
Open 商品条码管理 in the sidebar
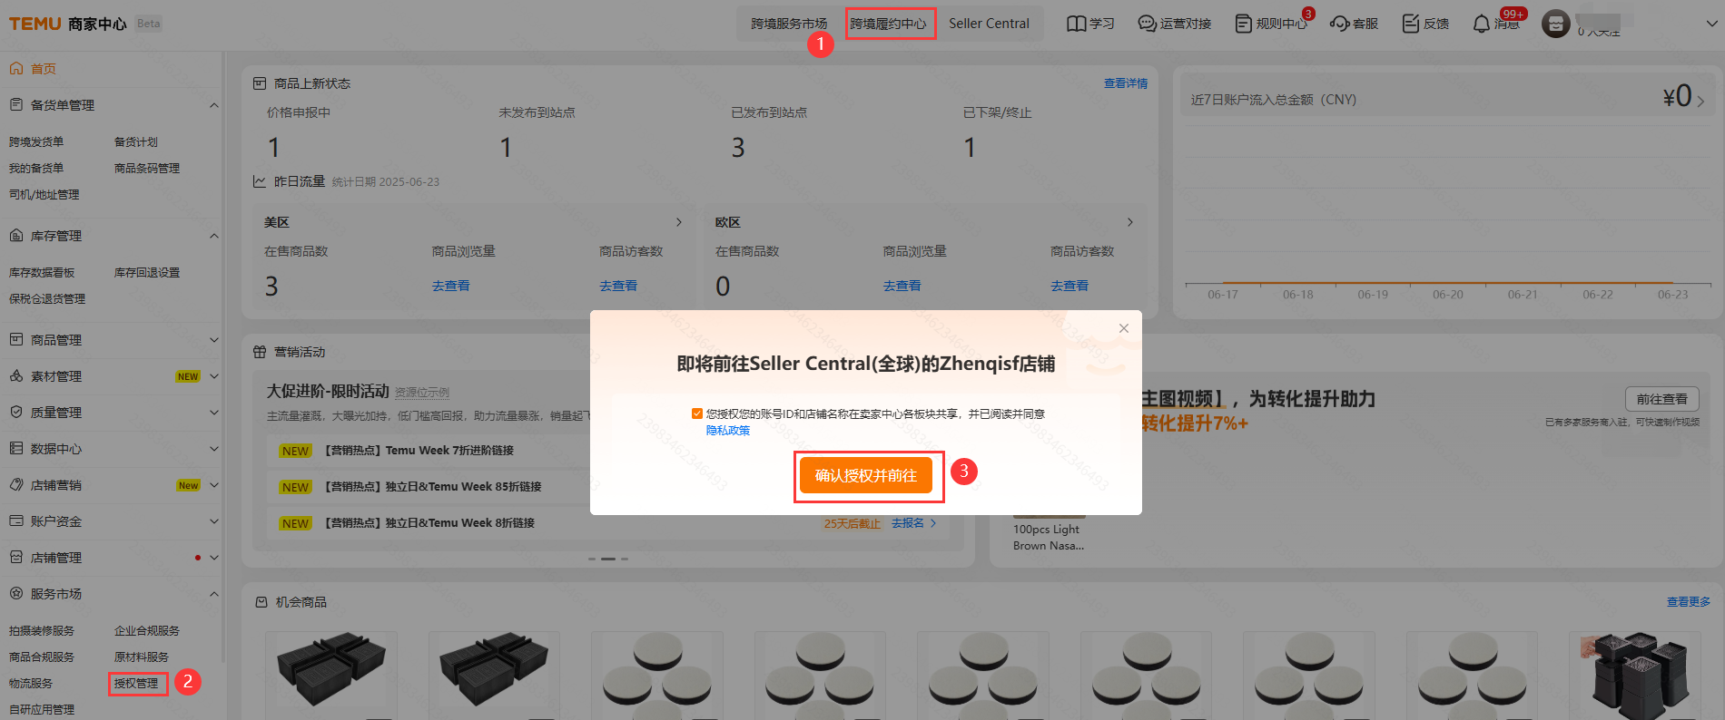147,169
